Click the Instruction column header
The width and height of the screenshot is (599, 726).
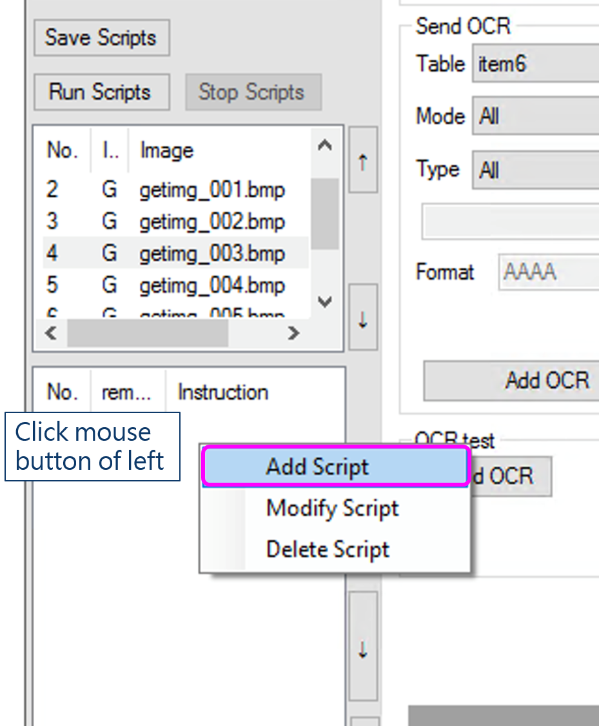click(223, 392)
